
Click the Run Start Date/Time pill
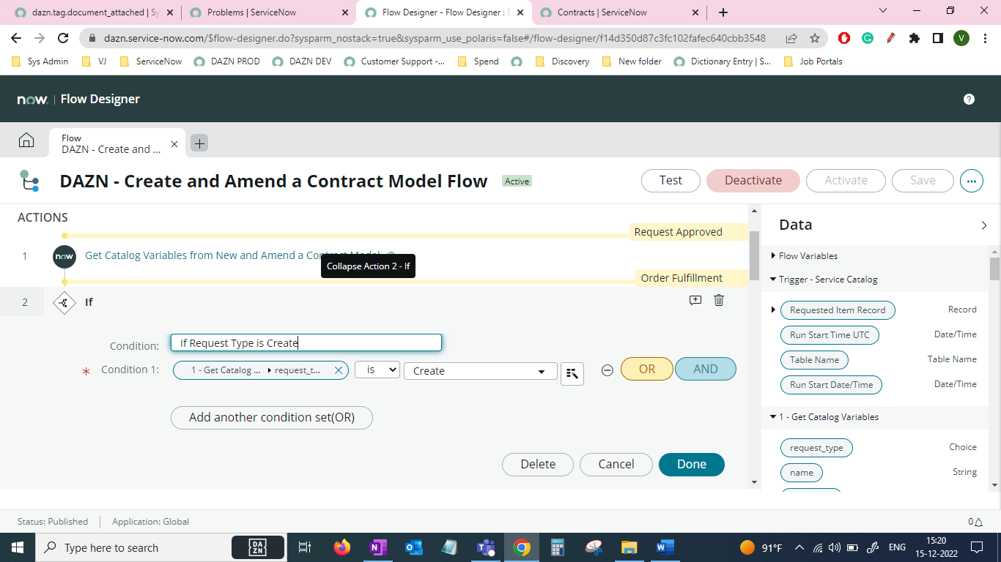click(x=831, y=385)
